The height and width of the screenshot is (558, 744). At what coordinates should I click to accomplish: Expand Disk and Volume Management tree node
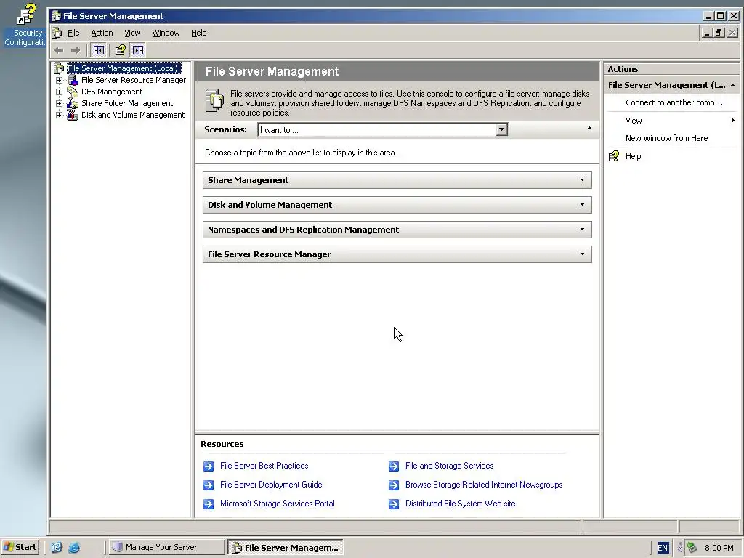pos(60,115)
